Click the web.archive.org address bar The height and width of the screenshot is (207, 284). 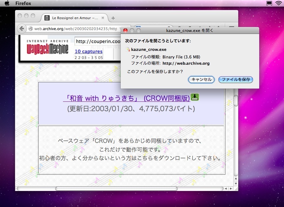click(75, 29)
